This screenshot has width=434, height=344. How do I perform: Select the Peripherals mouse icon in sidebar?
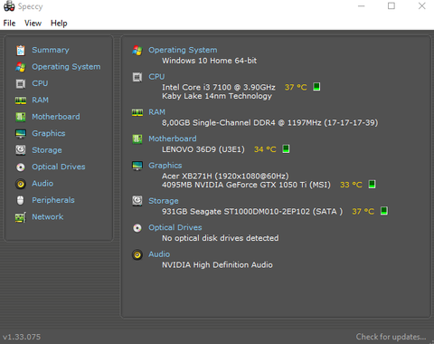pos(21,200)
